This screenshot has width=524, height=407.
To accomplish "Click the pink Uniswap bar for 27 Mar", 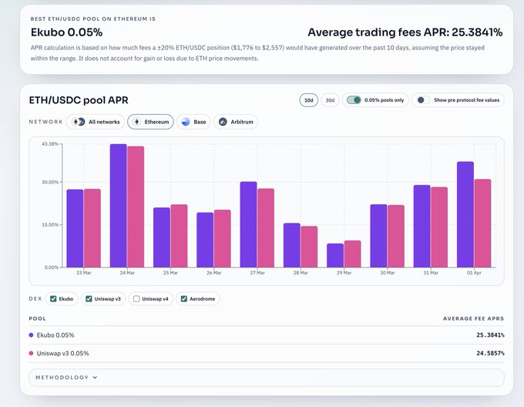I will 266,228.
